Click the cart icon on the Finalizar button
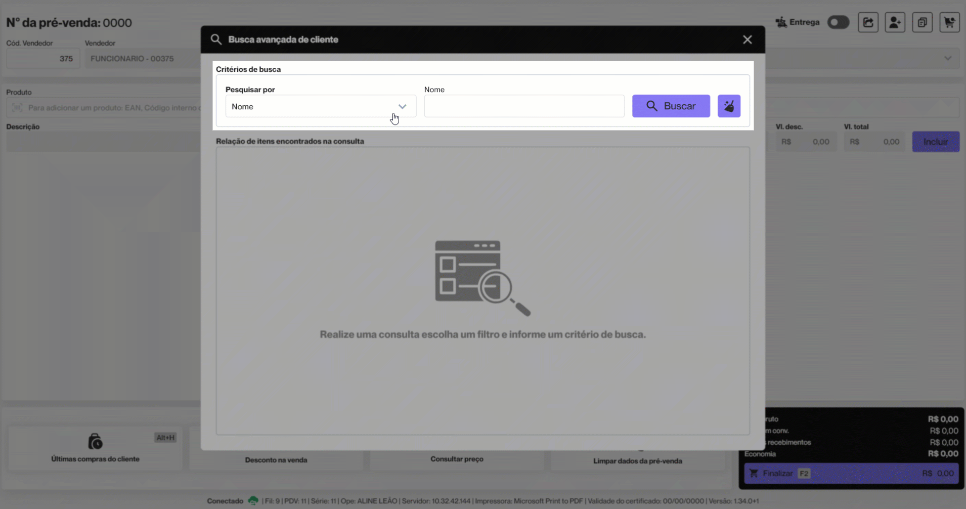Image resolution: width=966 pixels, height=509 pixels. click(x=754, y=474)
